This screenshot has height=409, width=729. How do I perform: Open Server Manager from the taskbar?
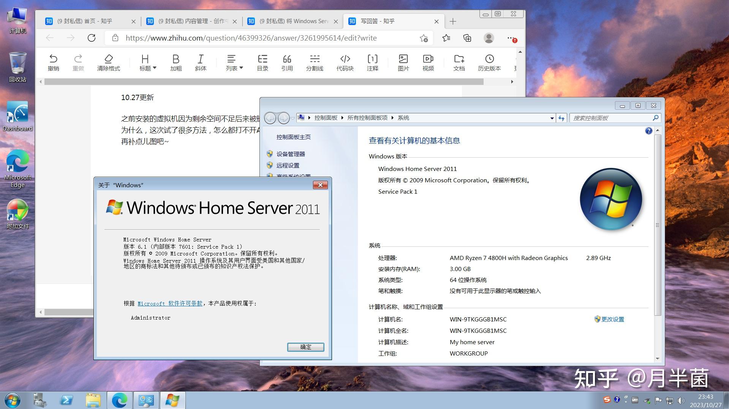(x=40, y=400)
